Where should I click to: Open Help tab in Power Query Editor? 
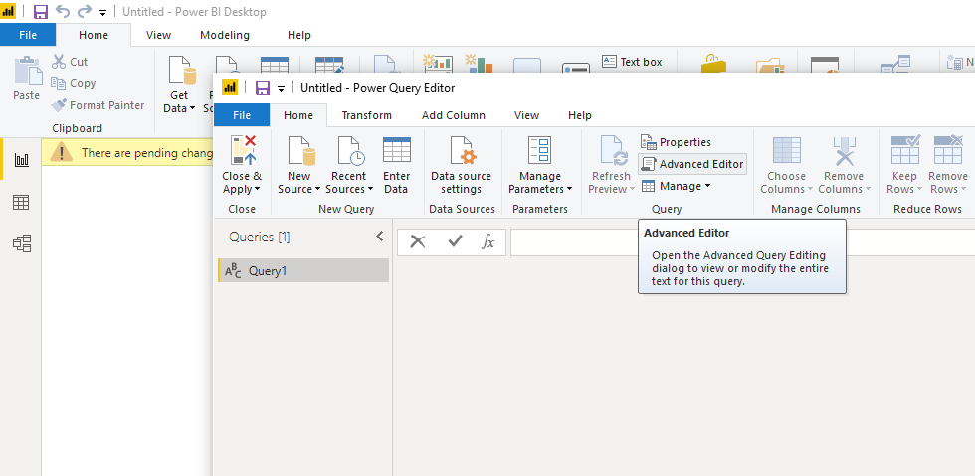pyautogui.click(x=580, y=115)
